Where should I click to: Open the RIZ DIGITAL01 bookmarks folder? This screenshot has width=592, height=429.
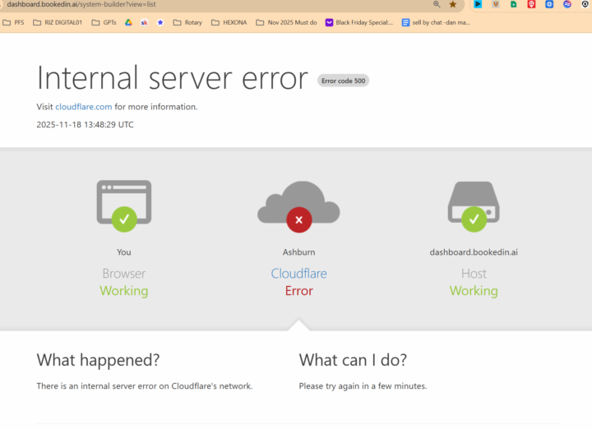click(58, 23)
